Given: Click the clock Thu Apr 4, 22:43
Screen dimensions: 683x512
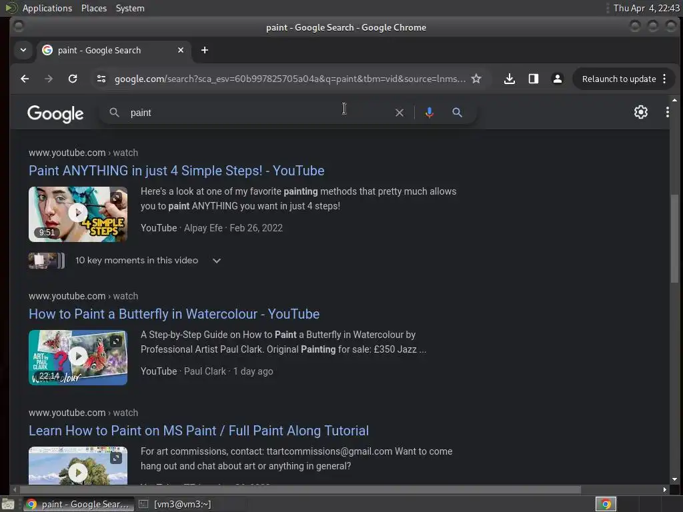Looking at the screenshot, I should click(x=646, y=8).
